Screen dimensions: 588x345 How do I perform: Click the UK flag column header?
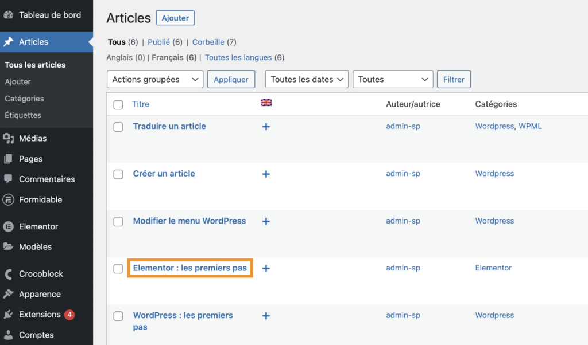(266, 103)
